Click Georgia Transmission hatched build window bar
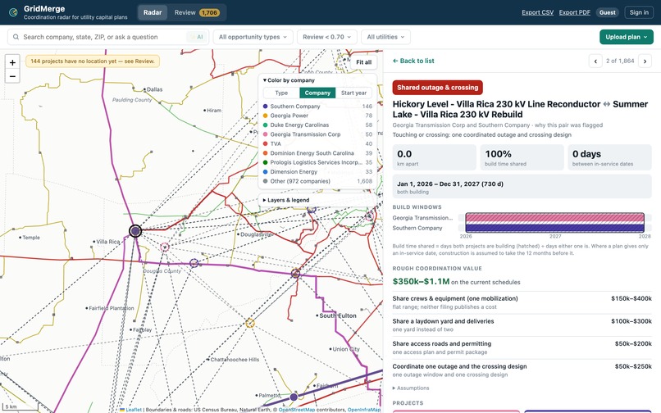This screenshot has width=661, height=413. [554, 218]
